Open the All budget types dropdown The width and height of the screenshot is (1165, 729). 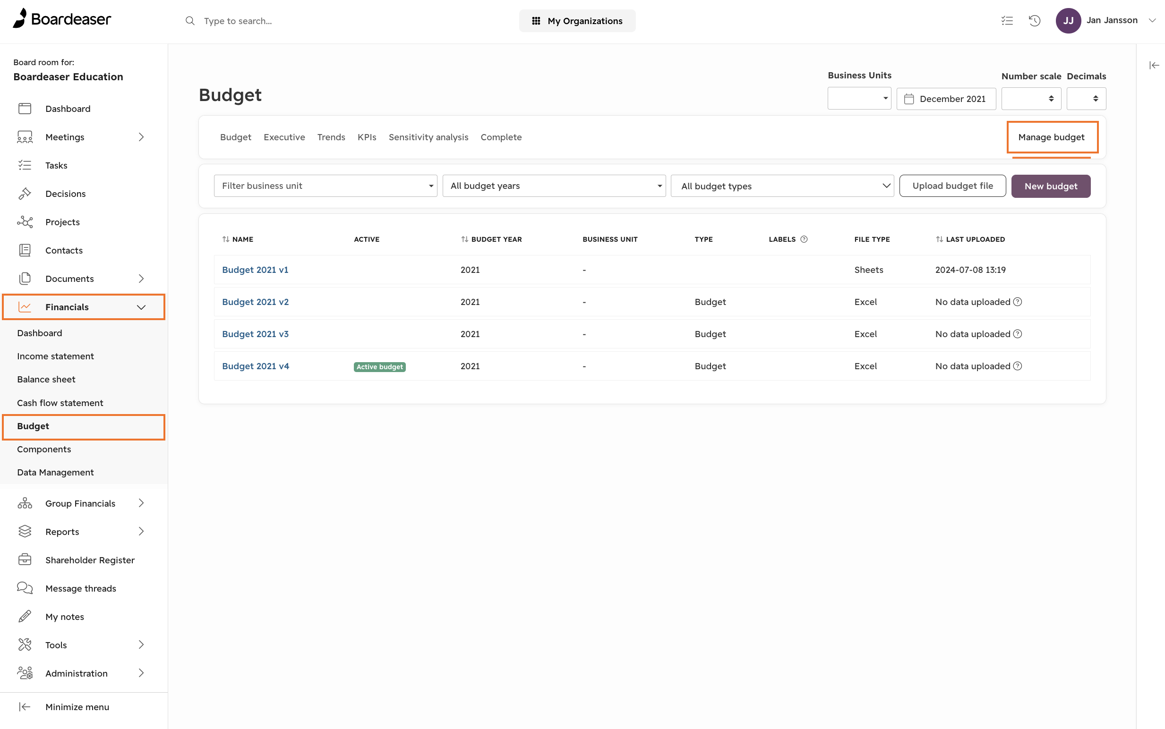click(782, 186)
